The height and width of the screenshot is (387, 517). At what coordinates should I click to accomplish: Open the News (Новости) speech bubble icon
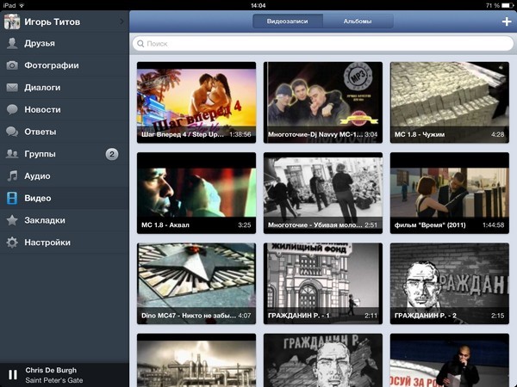pos(12,110)
